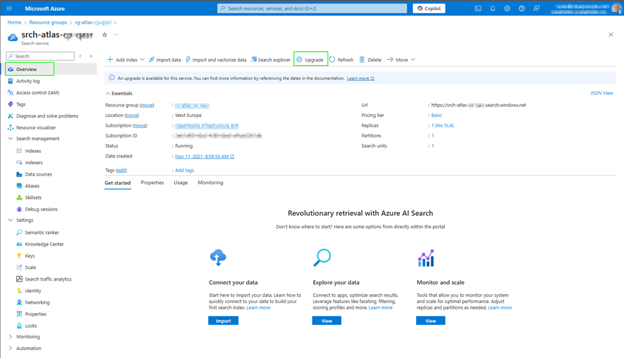624x358 pixels.
Task: Open the help question mark icon
Action: [x=522, y=8]
